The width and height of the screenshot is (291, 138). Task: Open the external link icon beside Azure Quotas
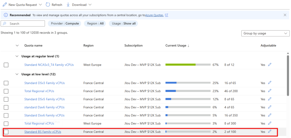[167, 15]
